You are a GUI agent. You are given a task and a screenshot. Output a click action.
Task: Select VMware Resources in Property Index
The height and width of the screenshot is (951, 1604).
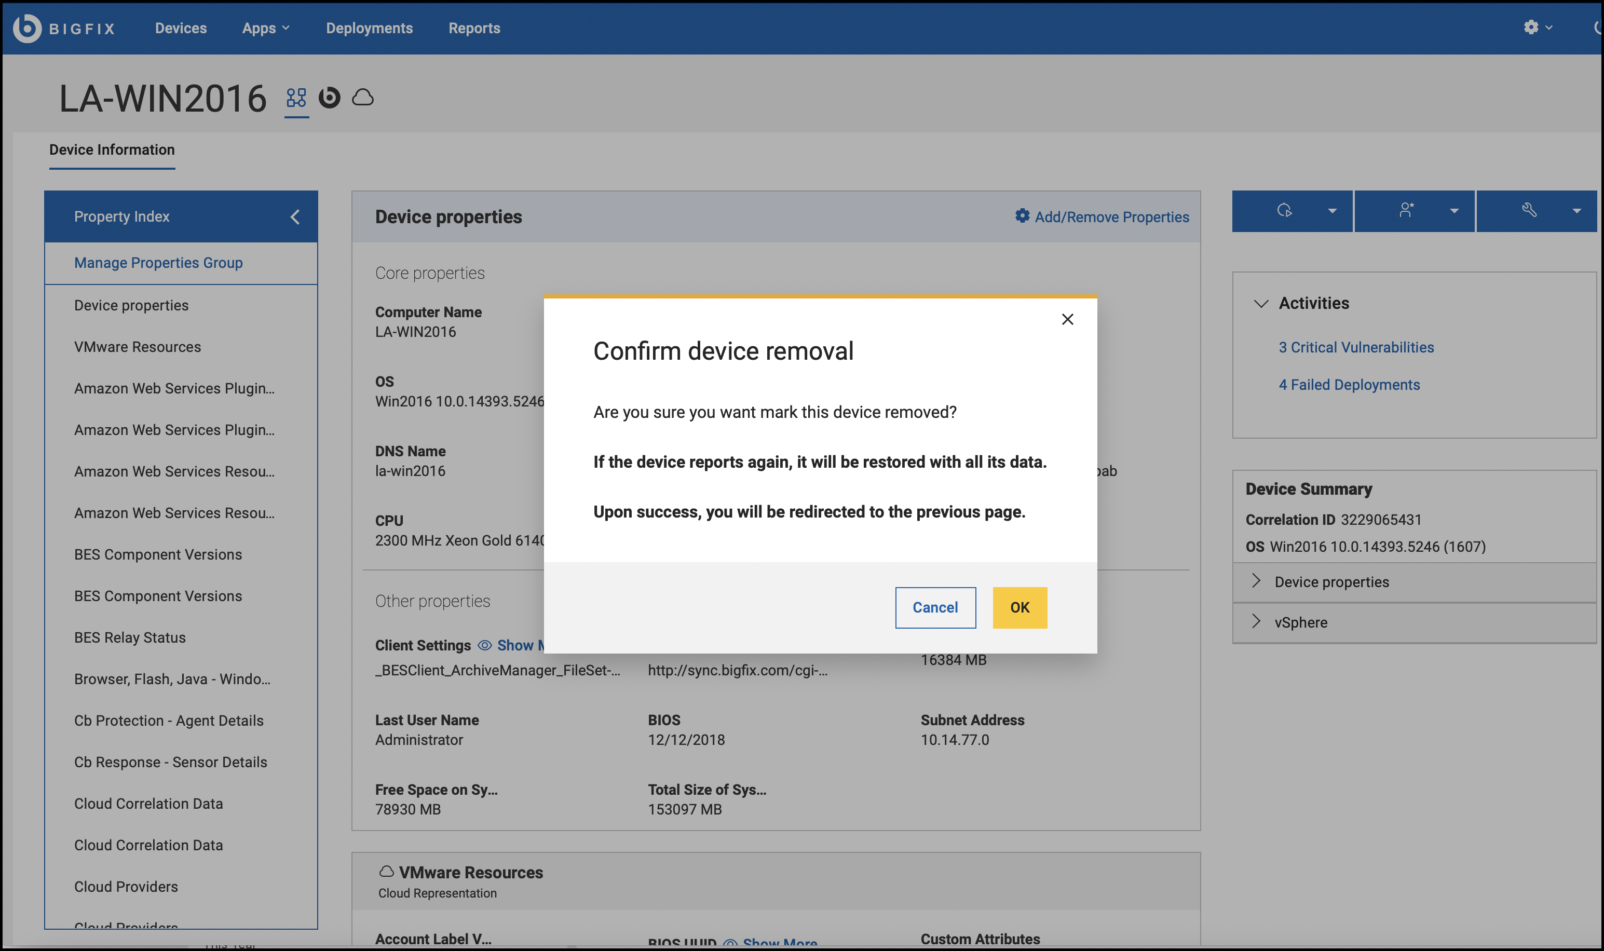(x=137, y=347)
